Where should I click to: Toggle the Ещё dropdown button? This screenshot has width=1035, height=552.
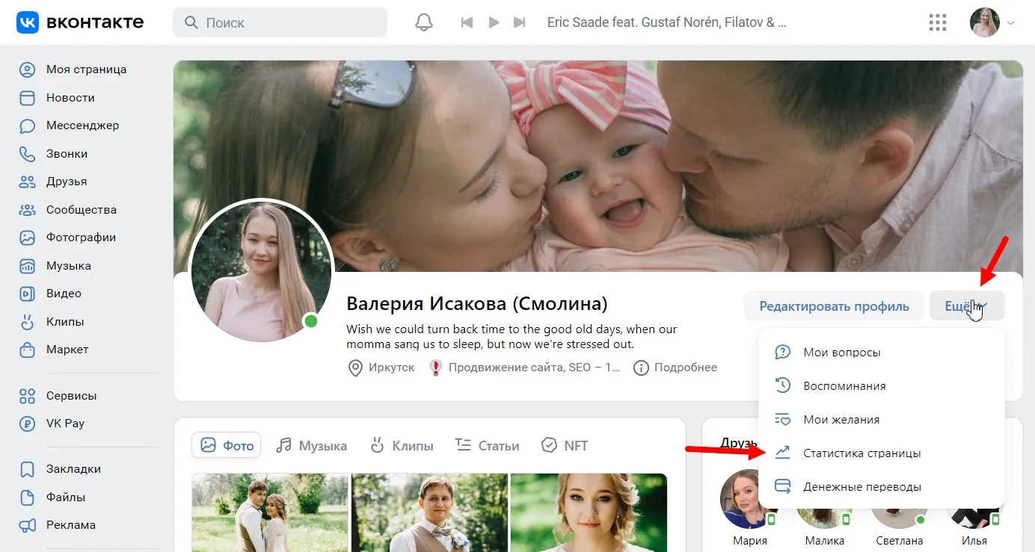(x=967, y=306)
